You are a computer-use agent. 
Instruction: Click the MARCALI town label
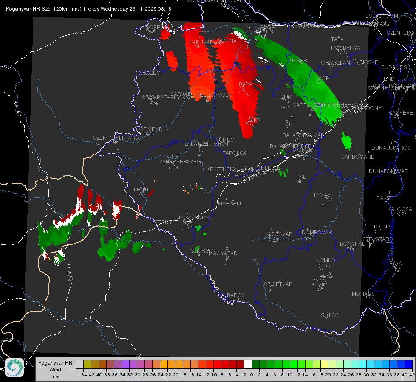click(x=229, y=203)
